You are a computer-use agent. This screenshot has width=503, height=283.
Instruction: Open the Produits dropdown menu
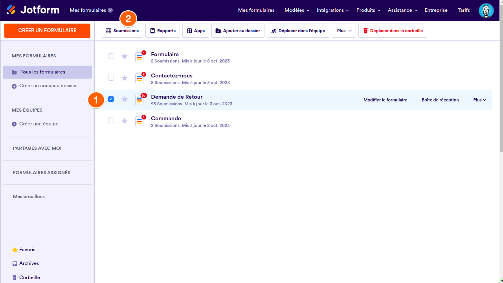[368, 10]
